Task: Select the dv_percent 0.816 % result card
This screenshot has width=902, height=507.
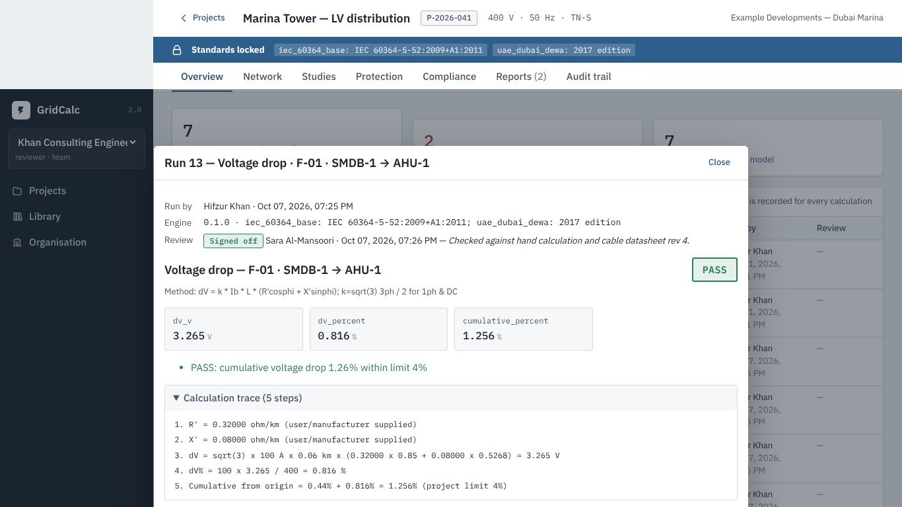Action: click(378, 329)
